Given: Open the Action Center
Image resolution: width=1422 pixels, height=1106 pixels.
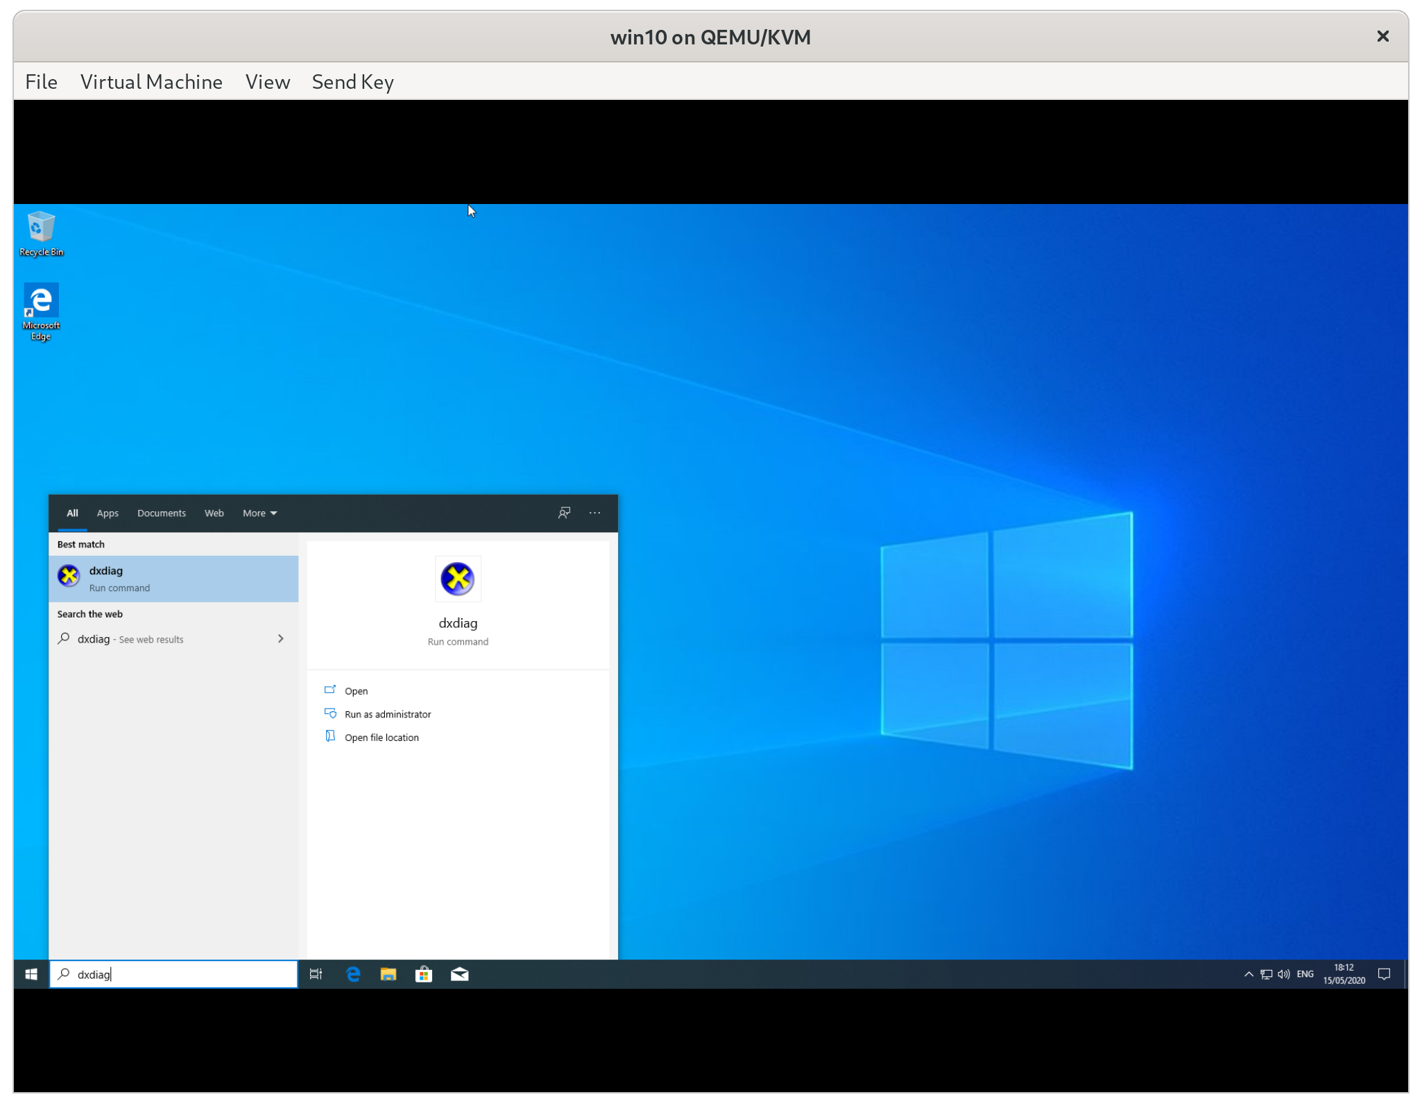Looking at the screenshot, I should point(1385,973).
